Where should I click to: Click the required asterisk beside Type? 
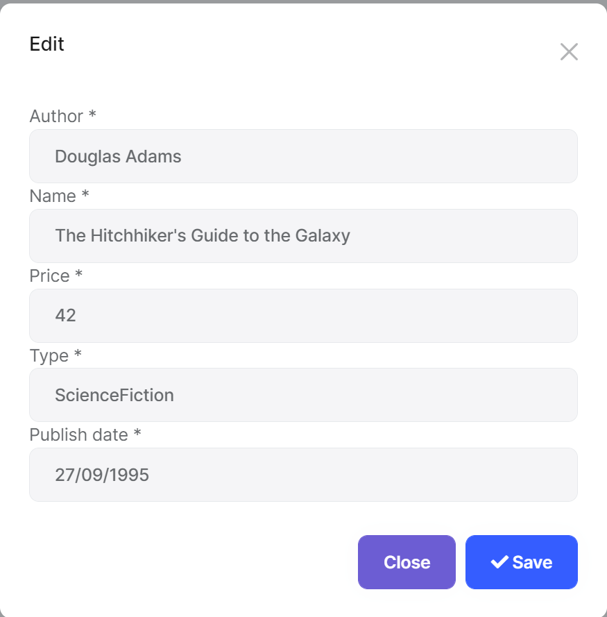tap(78, 354)
